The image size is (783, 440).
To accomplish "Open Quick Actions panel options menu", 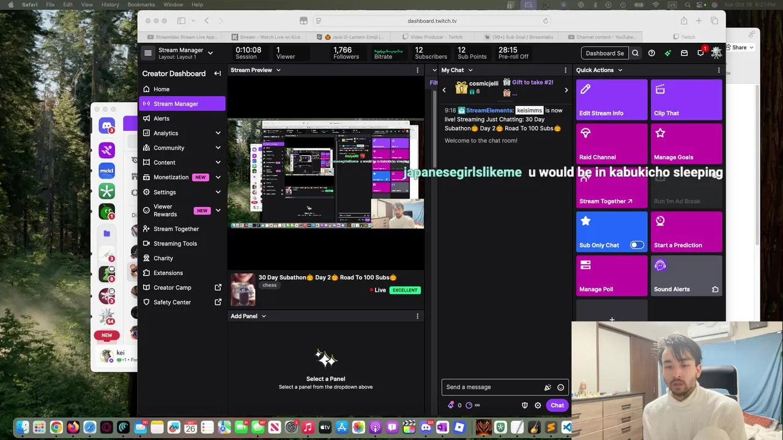I will 719,70.
